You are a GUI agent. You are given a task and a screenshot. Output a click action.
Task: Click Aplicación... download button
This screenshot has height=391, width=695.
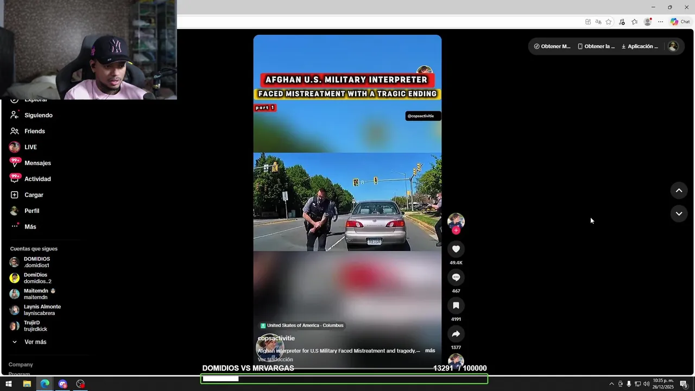pyautogui.click(x=640, y=46)
